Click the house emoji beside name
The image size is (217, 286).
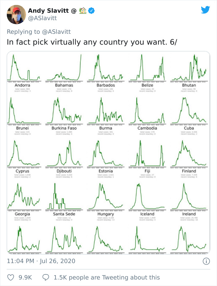point(83,11)
